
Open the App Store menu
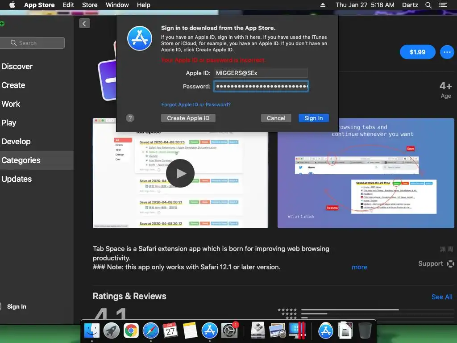(x=39, y=5)
